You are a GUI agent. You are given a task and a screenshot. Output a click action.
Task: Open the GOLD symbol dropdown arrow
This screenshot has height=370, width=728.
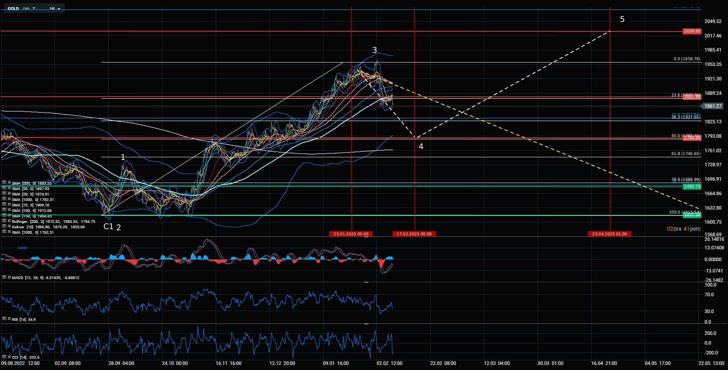click(x=34, y=8)
